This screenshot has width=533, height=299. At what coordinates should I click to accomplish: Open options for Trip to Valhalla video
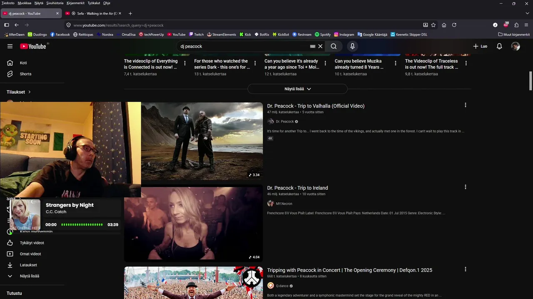tap(466, 105)
